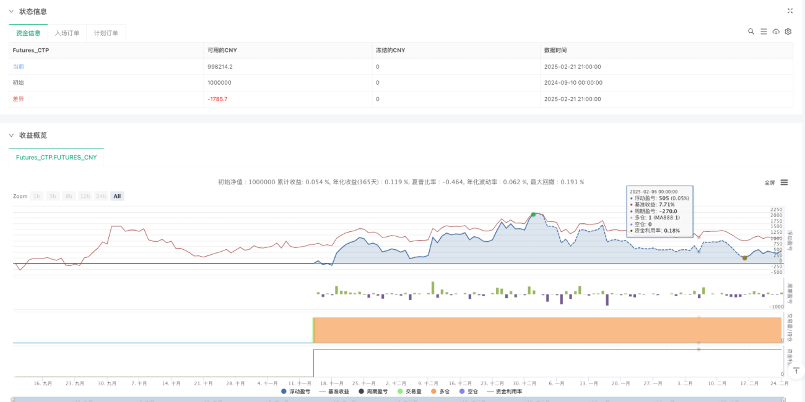Click the 全屏 fullscreen button
This screenshot has height=402, width=805.
tap(770, 182)
